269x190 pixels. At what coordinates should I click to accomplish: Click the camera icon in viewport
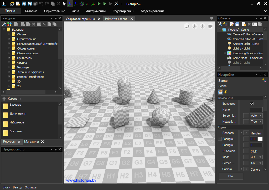(x=210, y=26)
